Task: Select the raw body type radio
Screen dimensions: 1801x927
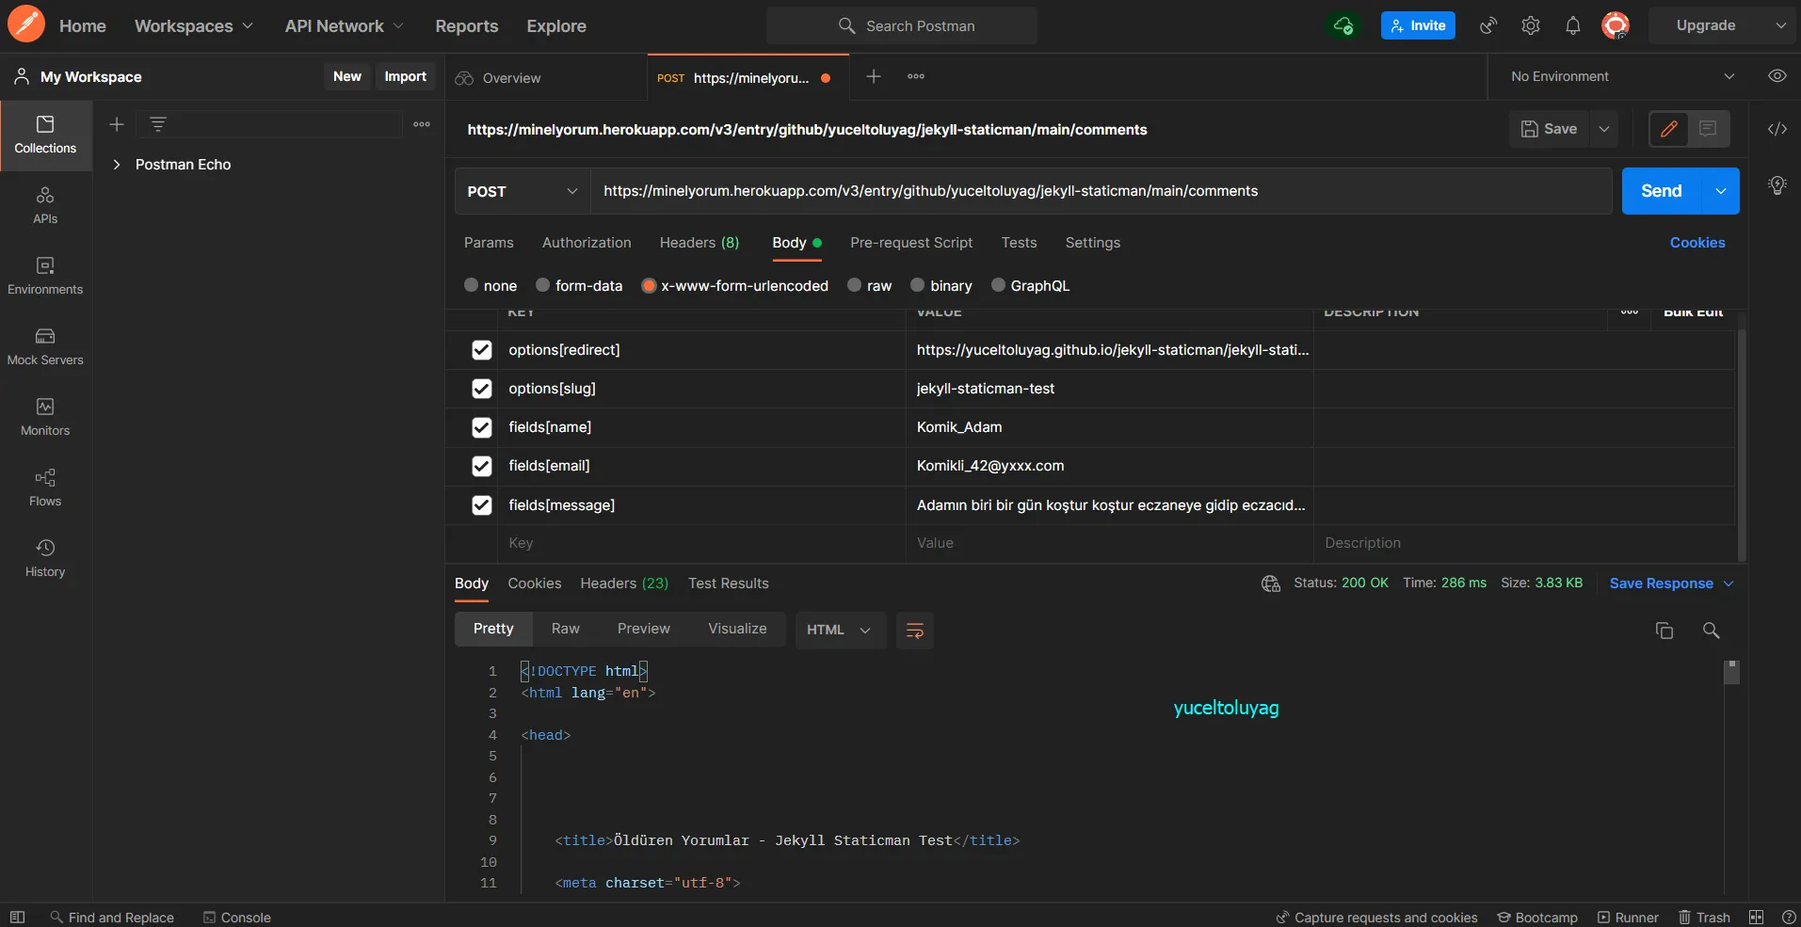Action: [855, 285]
